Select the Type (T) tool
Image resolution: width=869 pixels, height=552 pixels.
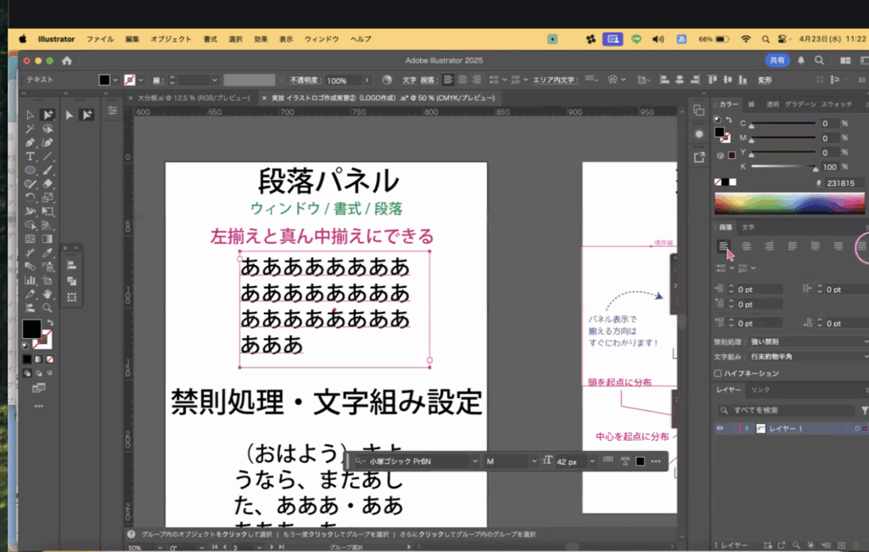pyautogui.click(x=30, y=156)
